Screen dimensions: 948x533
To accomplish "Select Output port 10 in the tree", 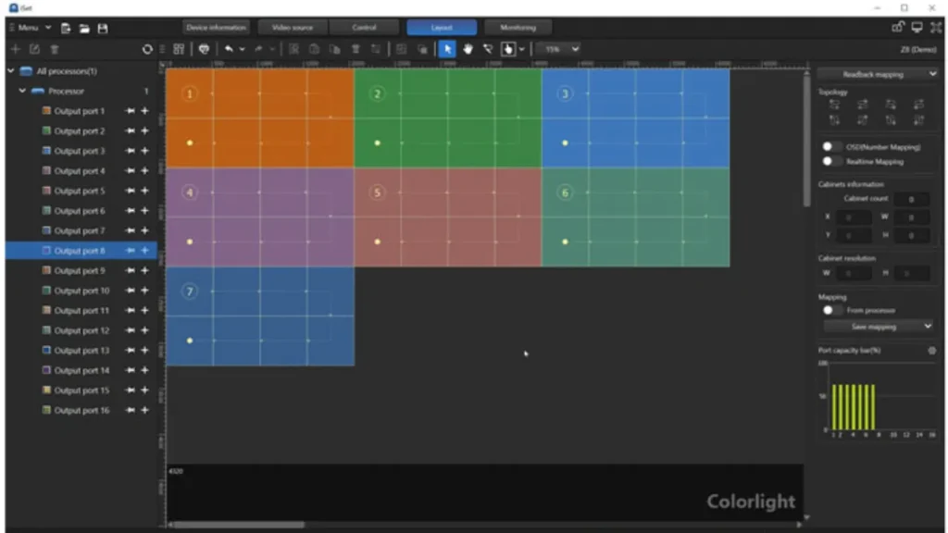I will click(x=81, y=291).
